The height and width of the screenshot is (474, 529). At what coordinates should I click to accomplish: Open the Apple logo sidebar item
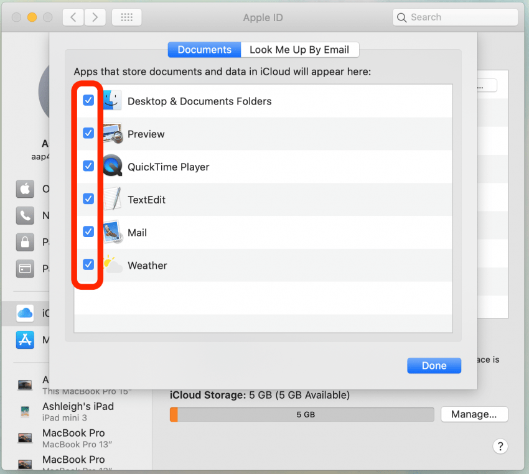[25, 188]
